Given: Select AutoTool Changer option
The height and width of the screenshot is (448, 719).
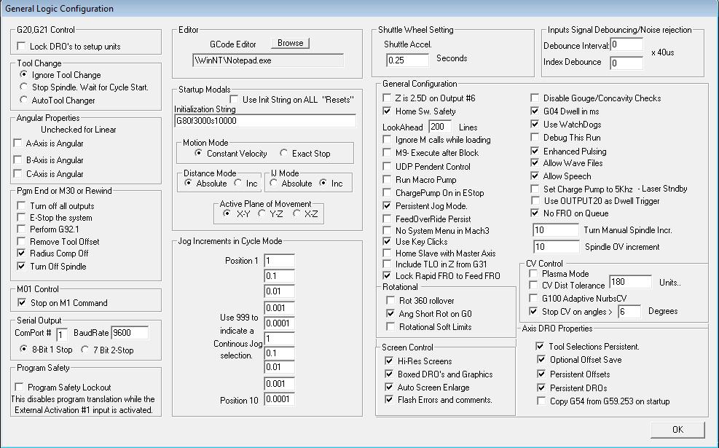Looking at the screenshot, I should click(23, 100).
